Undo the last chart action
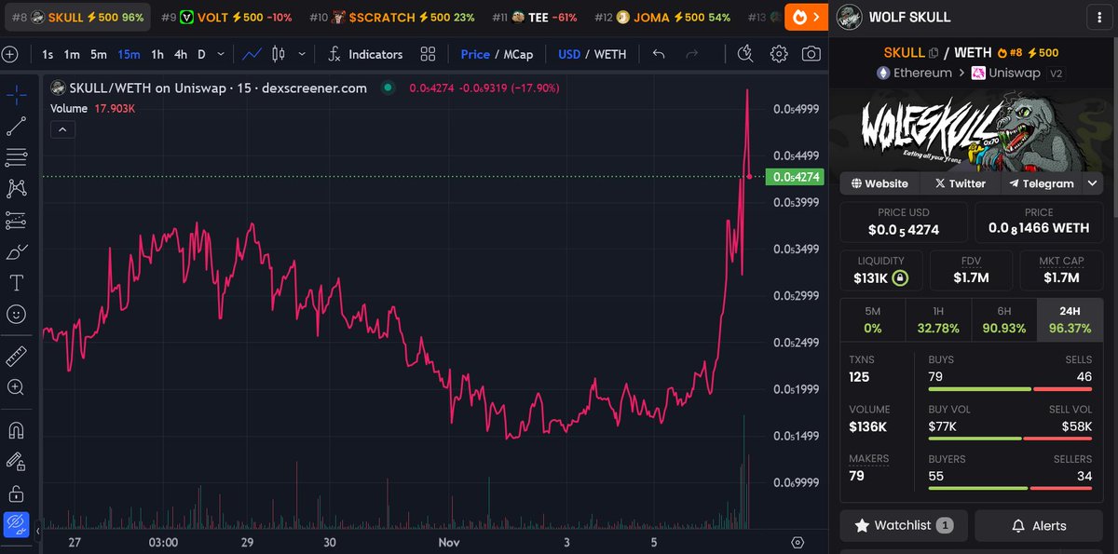The width and height of the screenshot is (1118, 554). coord(659,54)
